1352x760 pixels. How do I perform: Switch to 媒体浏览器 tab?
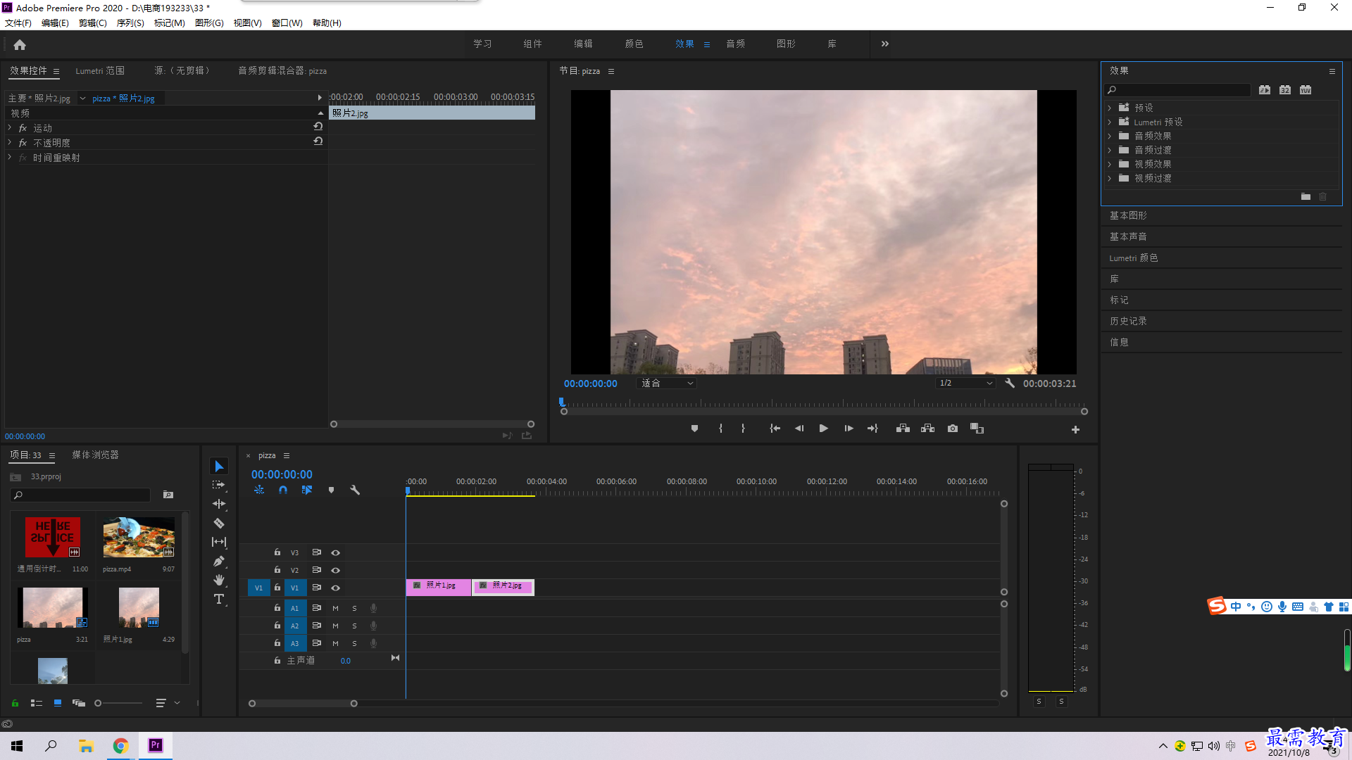[x=95, y=455]
